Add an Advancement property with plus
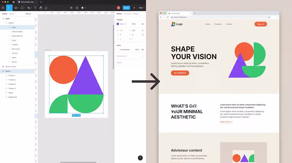The width and height of the screenshot is (292, 163). pyautogui.click(x=143, y=56)
